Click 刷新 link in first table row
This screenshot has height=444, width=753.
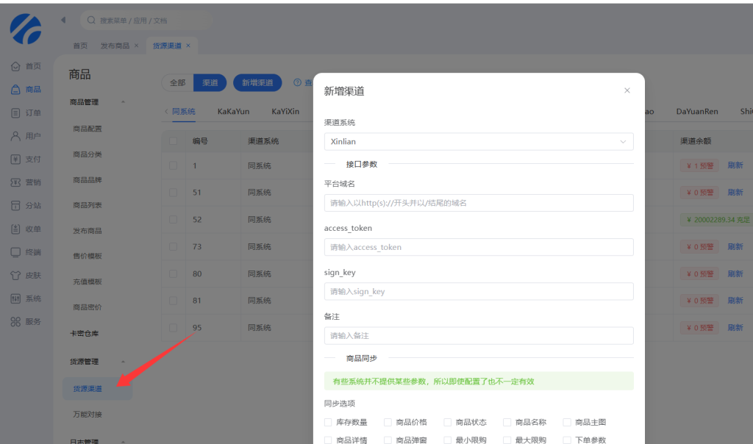click(x=735, y=165)
